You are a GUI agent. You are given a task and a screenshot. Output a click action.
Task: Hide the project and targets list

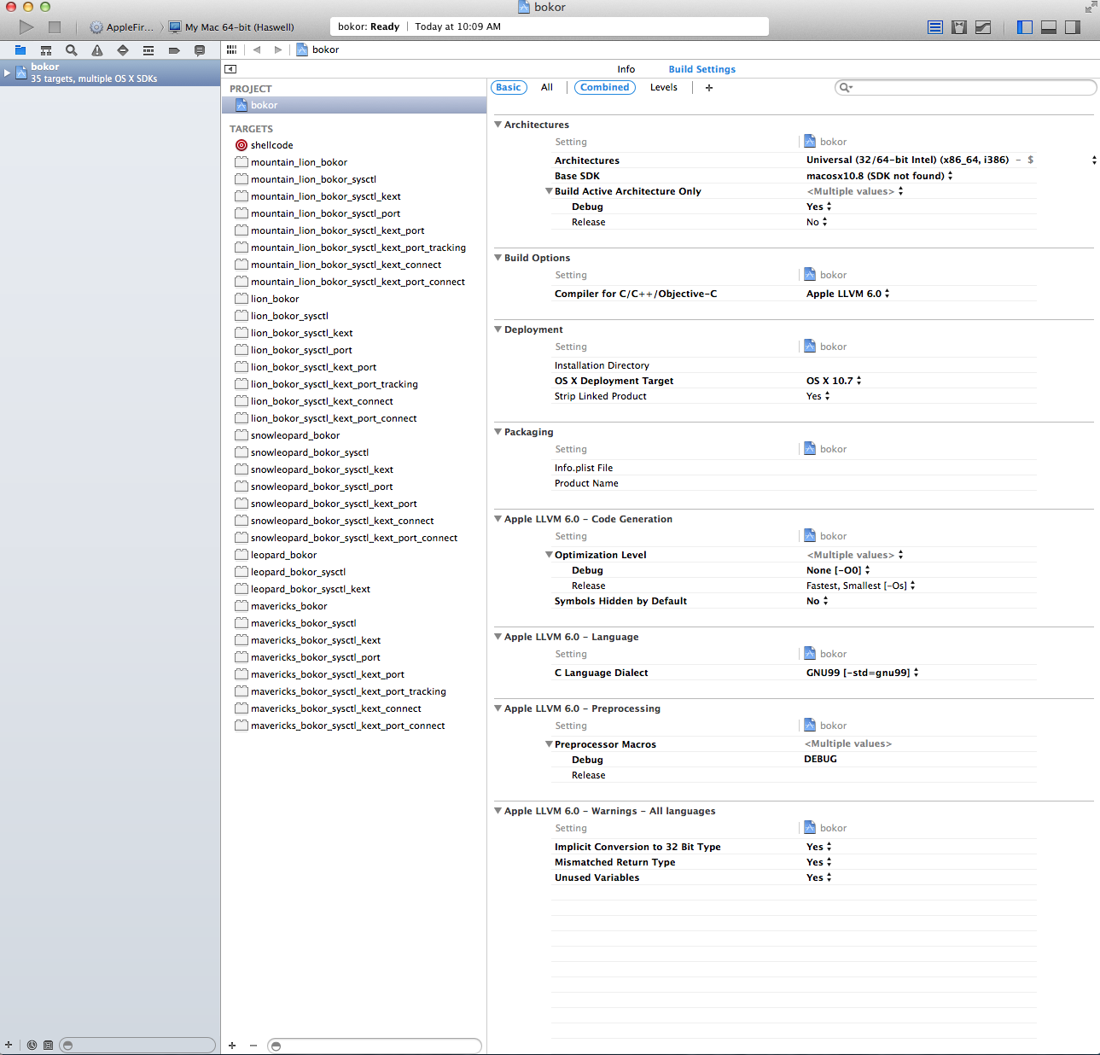coord(230,69)
